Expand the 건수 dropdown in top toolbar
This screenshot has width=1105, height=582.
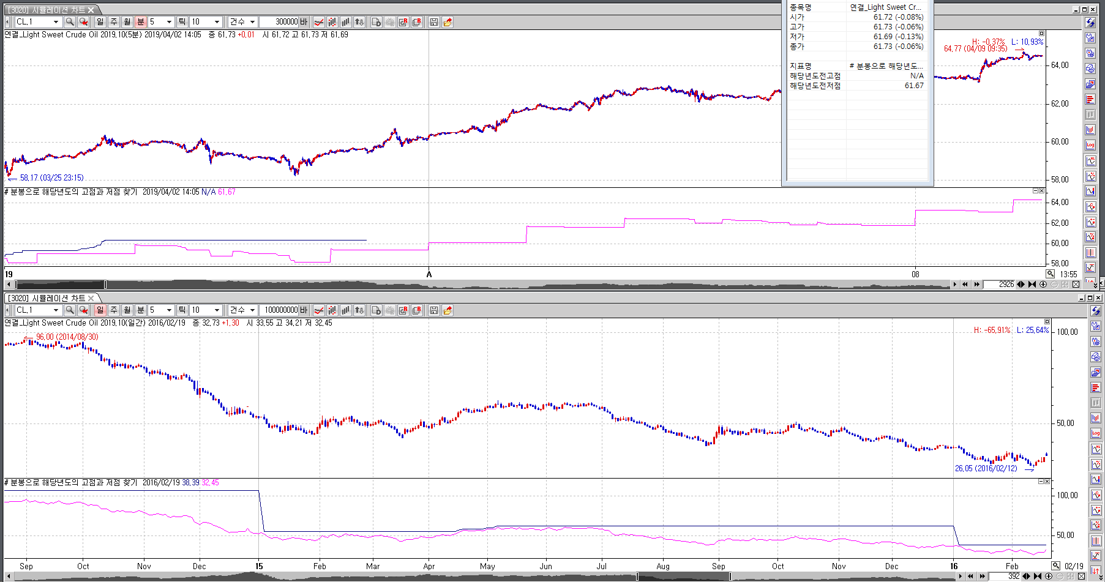click(x=252, y=22)
